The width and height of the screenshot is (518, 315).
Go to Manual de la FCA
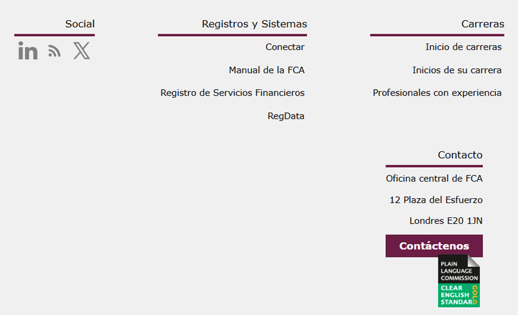point(267,70)
